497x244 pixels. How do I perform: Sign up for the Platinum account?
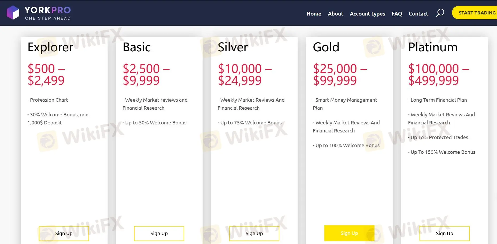pos(444,234)
